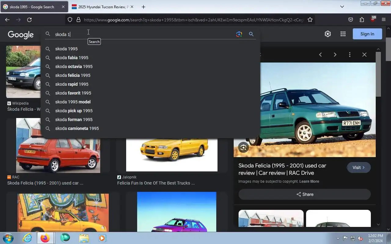Choose suggestion 'skoda 1995 model'
The width and height of the screenshot is (391, 244).
coord(150,102)
